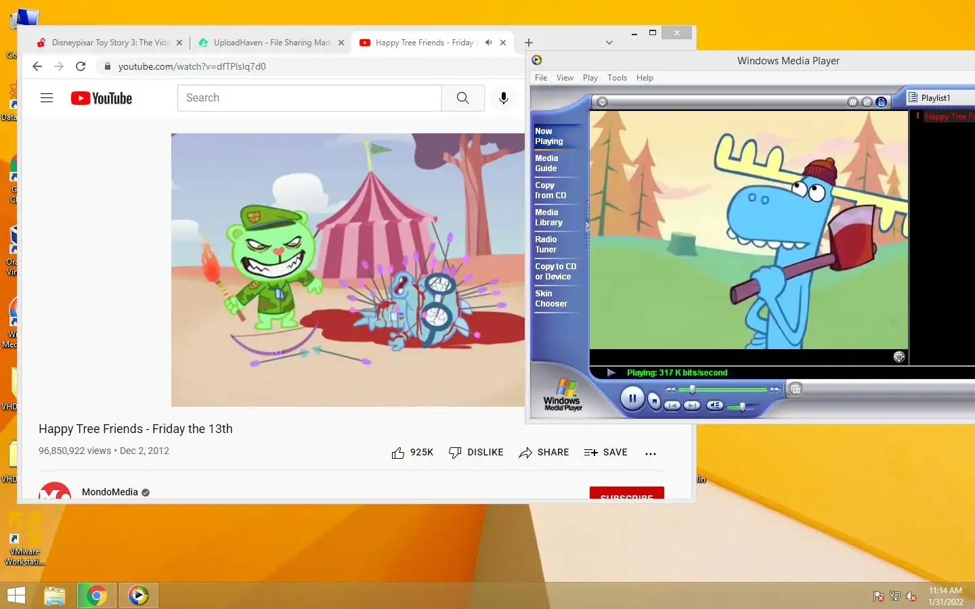
Task: Stop playback in Windows Media Player
Action: point(654,401)
